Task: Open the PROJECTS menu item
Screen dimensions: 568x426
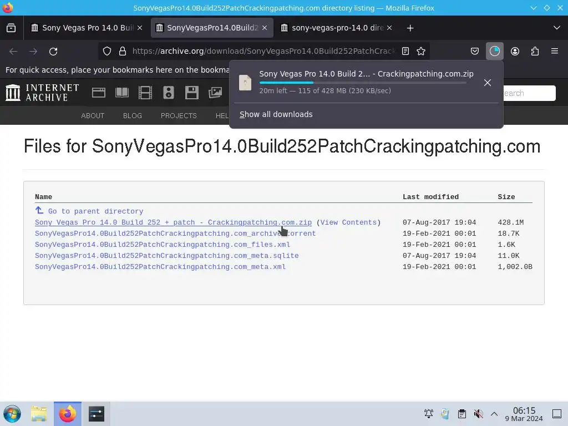Action: pos(179,115)
